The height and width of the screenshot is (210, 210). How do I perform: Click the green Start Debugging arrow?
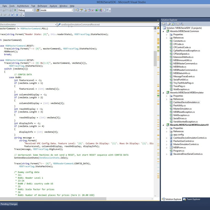coord(15,10)
